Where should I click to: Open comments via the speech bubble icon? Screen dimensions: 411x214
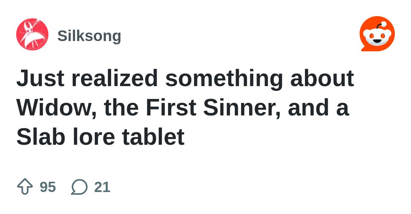79,187
